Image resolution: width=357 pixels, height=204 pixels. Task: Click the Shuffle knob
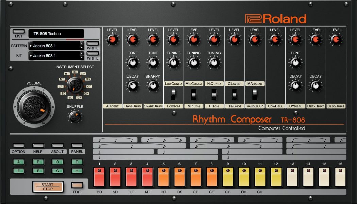pyautogui.click(x=74, y=117)
